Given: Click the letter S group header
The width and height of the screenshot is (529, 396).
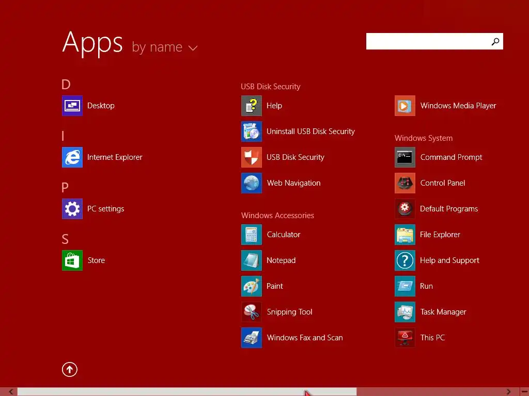Looking at the screenshot, I should tap(65, 239).
